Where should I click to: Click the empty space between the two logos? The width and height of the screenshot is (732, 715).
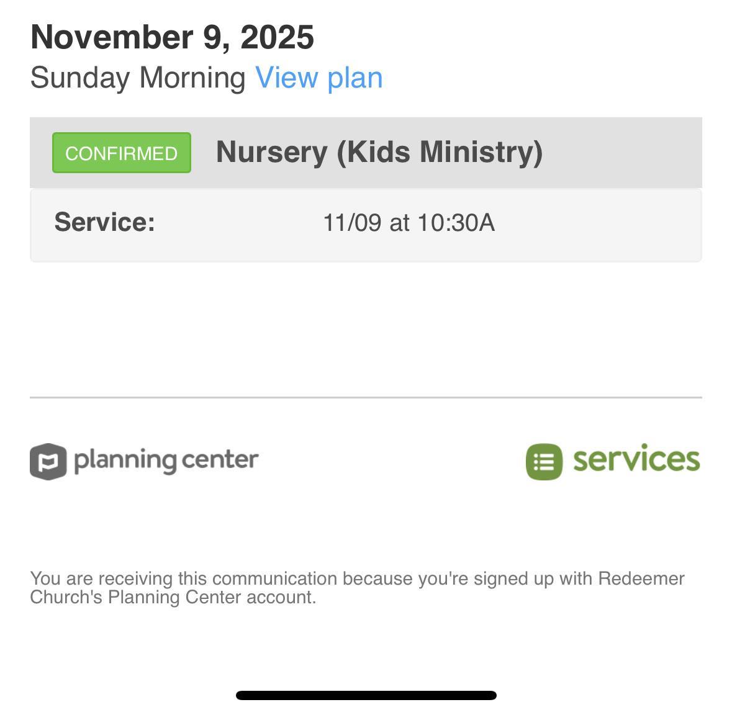tap(391, 461)
